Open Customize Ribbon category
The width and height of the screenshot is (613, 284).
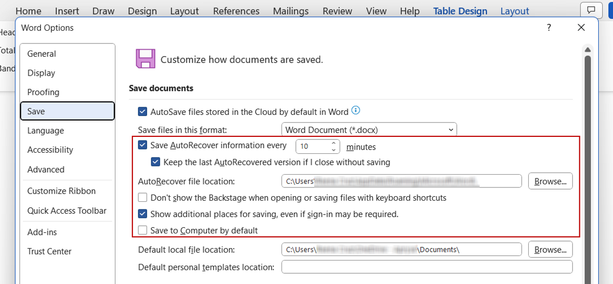[67, 191]
